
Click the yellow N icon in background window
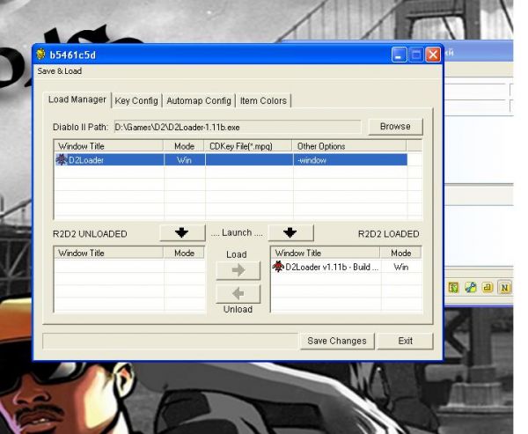tap(505, 287)
